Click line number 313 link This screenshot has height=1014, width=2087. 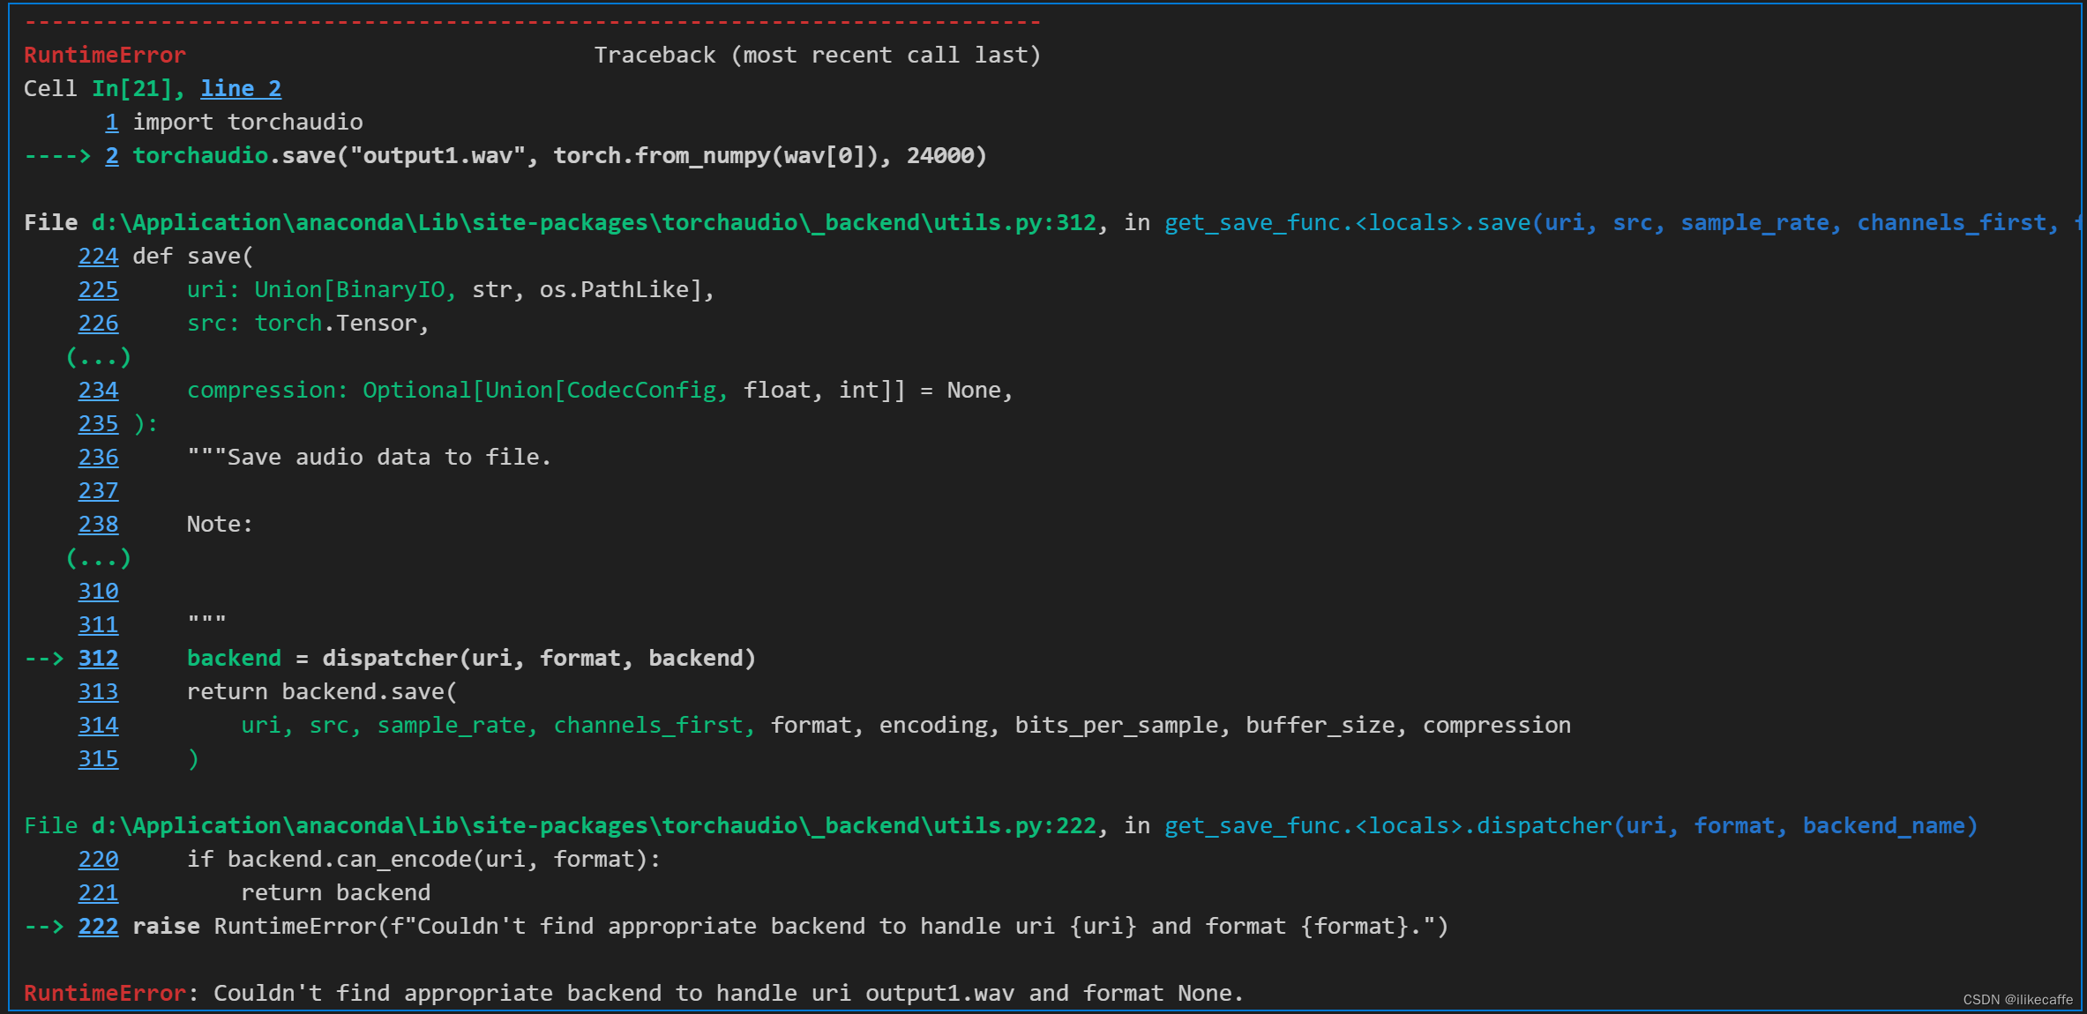tap(98, 692)
